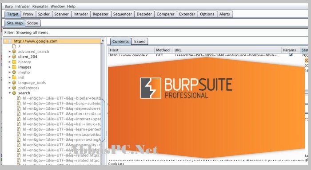Viewport: 311px width, 170px height.
Task: Toggle the Params checkbox in first row
Action: pyautogui.click(x=291, y=55)
